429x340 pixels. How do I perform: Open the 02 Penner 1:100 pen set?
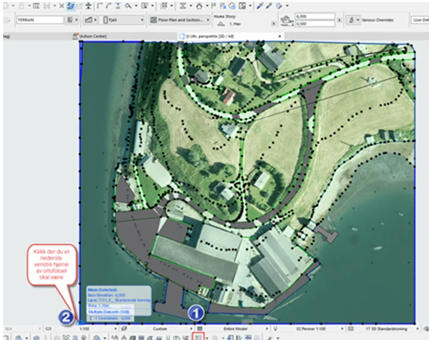[x=307, y=326]
